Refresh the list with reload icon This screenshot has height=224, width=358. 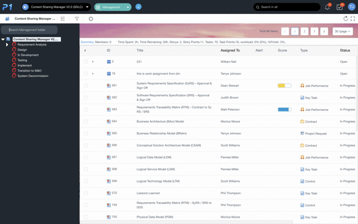point(346,18)
